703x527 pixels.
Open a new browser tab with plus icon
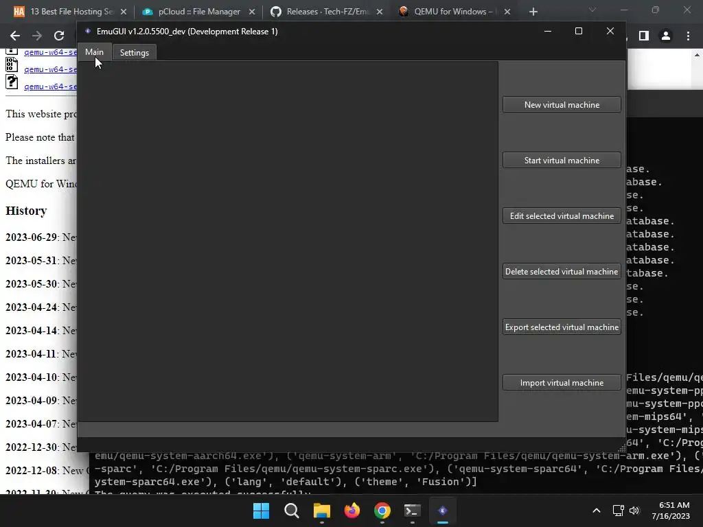533,12
